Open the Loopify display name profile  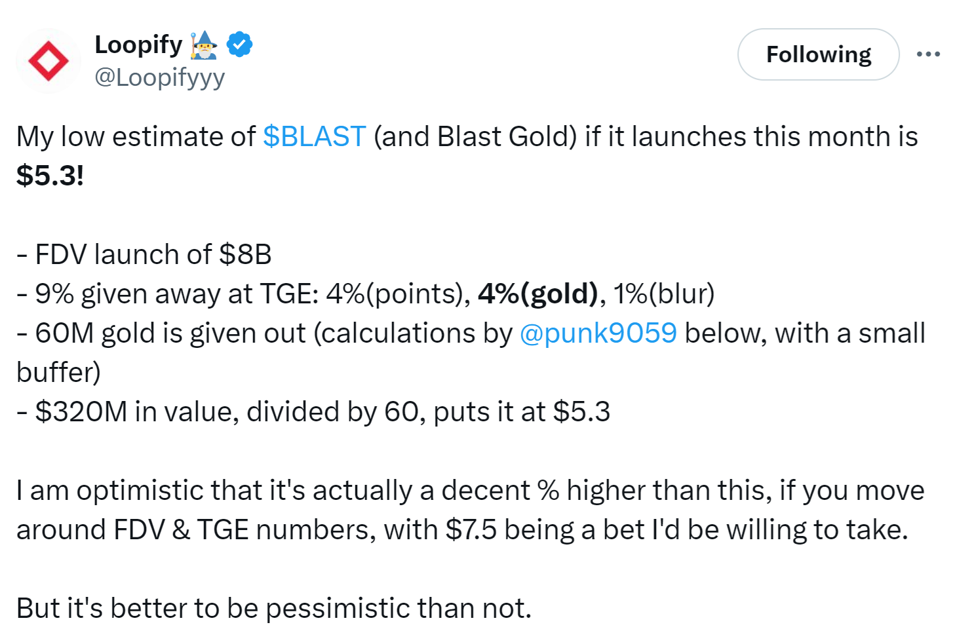(x=138, y=45)
